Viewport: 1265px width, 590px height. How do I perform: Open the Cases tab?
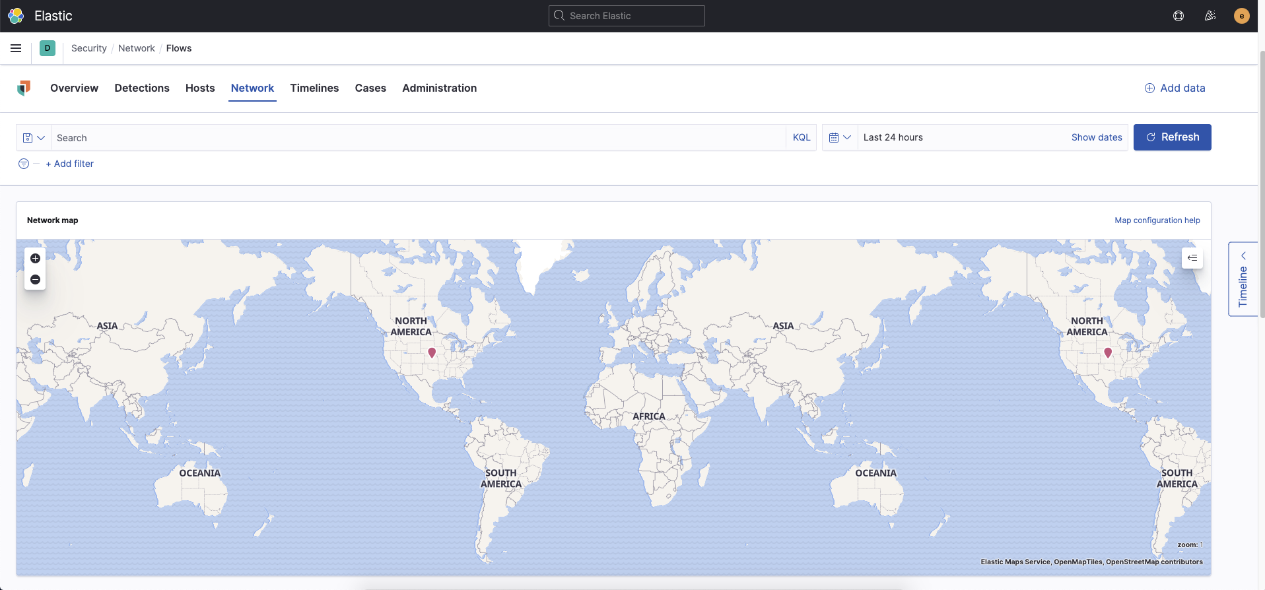pyautogui.click(x=370, y=88)
